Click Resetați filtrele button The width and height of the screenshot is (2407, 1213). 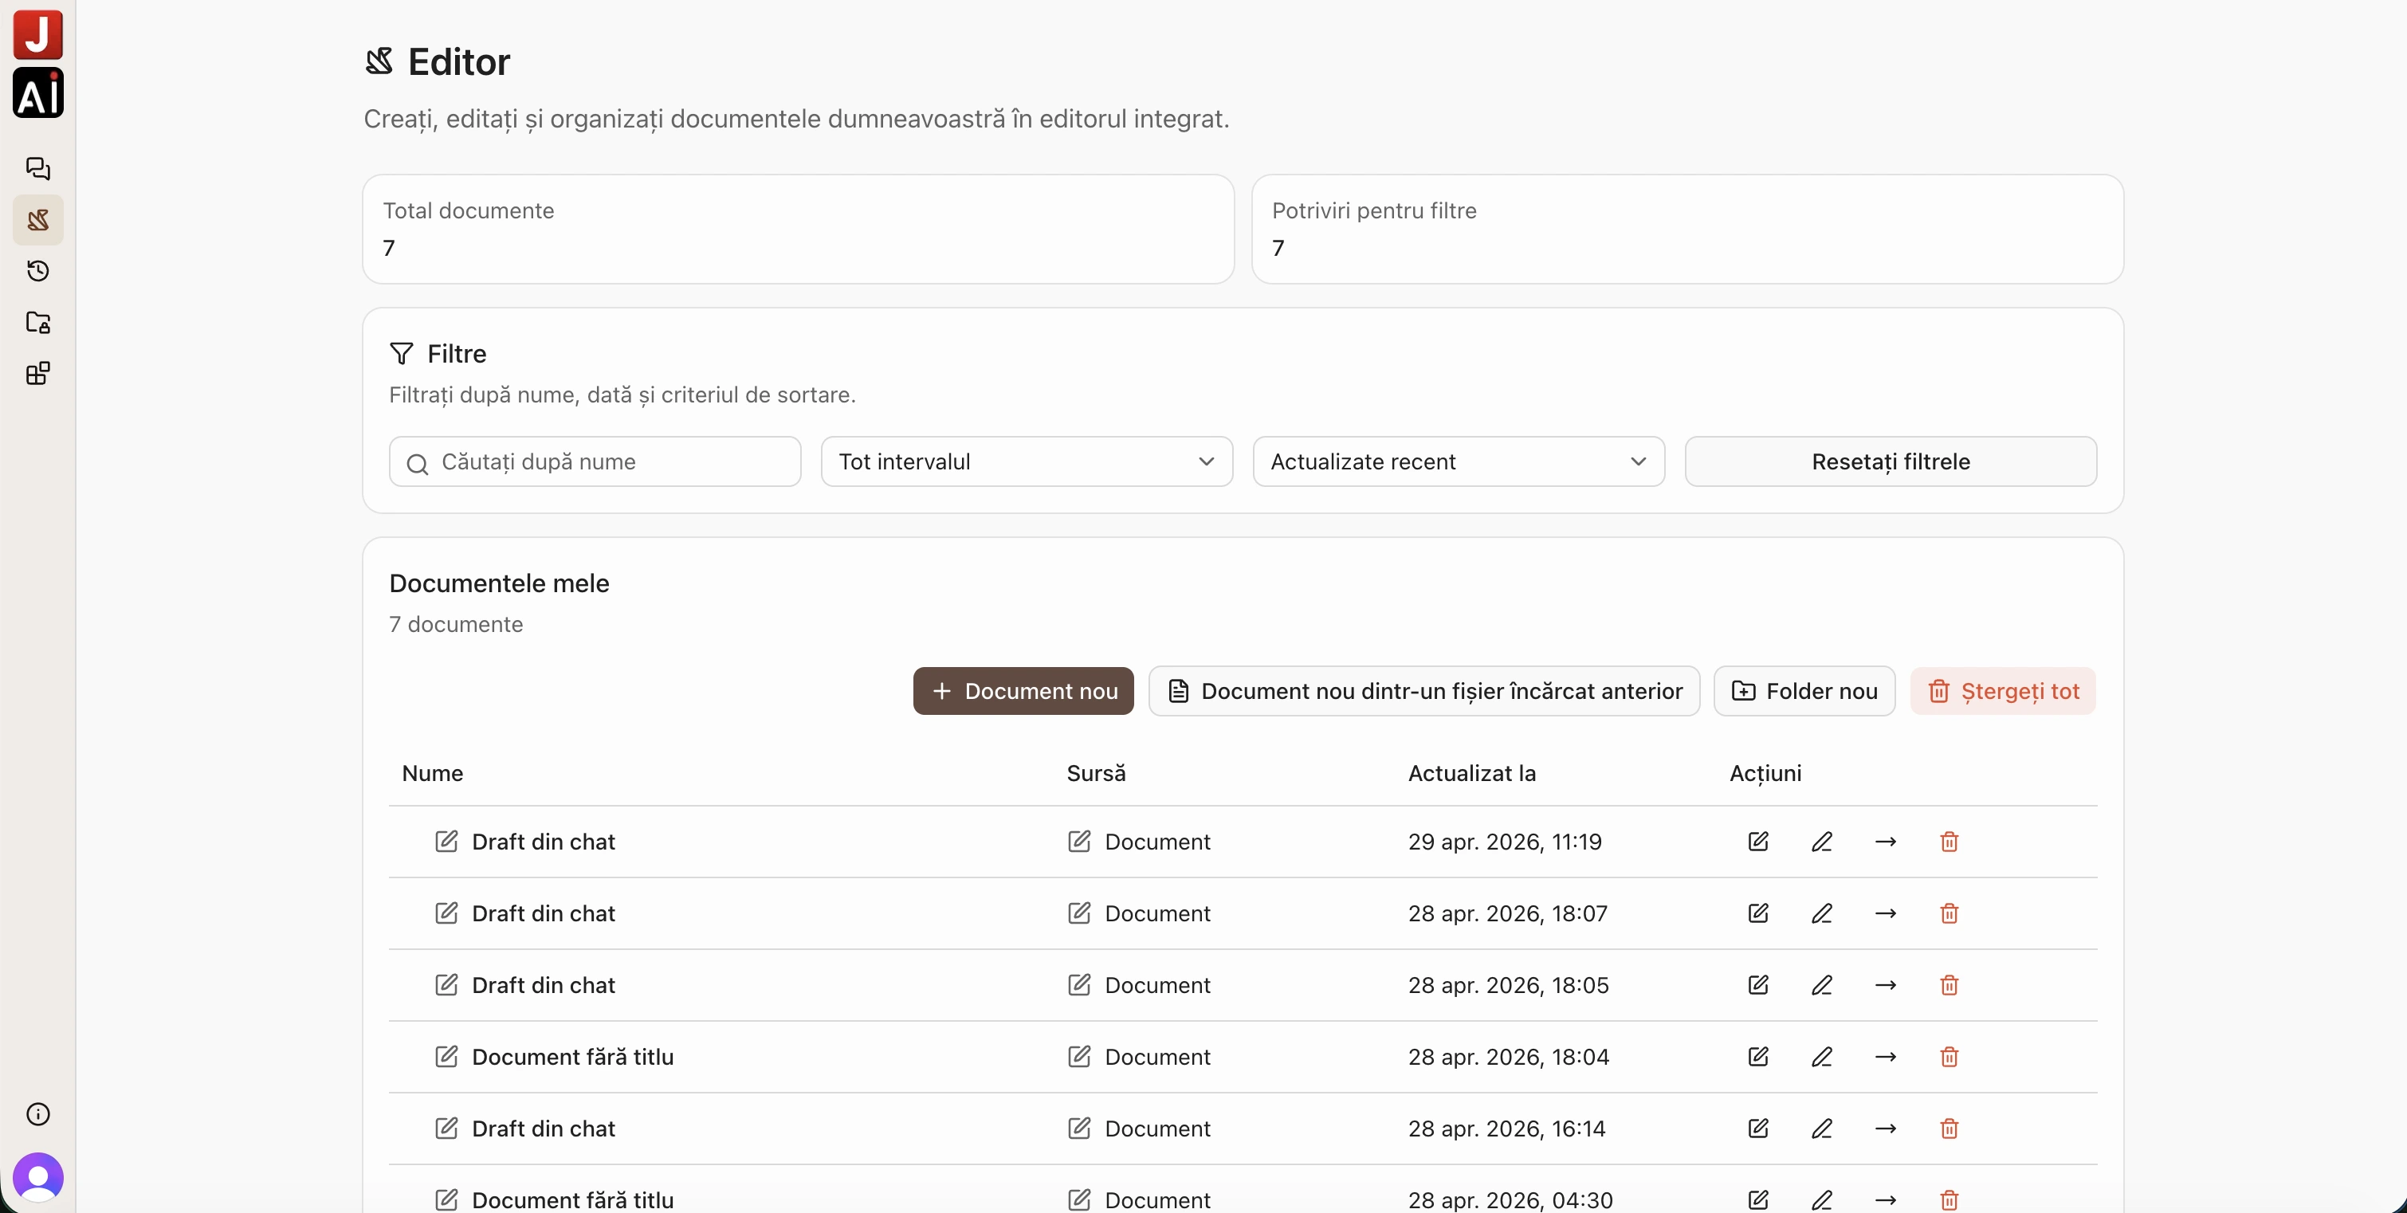pos(1891,461)
